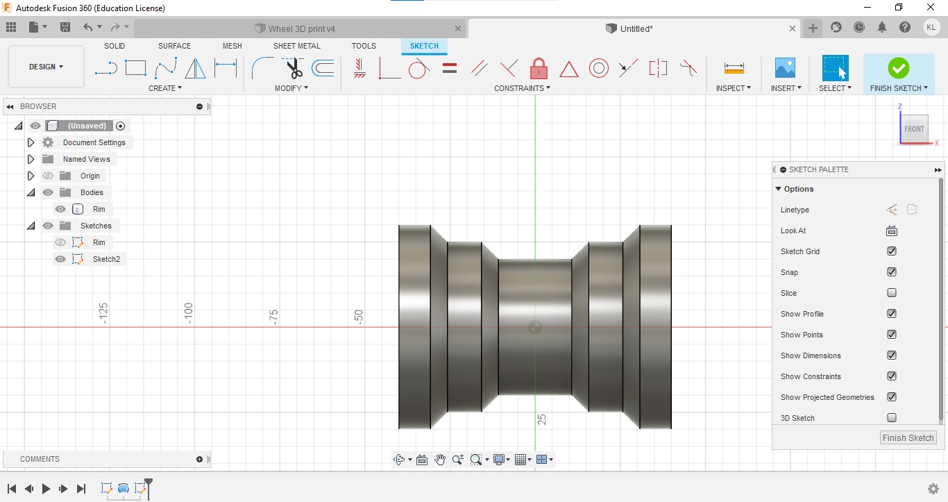Open the CONSTRAINTS dropdown menu
This screenshot has height=502, width=948.
522,88
